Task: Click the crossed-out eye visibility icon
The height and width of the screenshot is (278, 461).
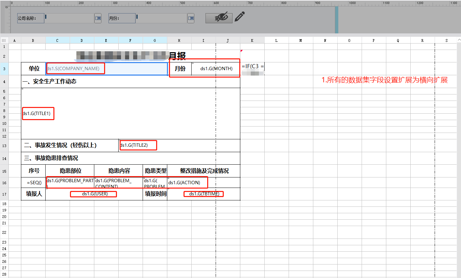Action: pyautogui.click(x=223, y=17)
